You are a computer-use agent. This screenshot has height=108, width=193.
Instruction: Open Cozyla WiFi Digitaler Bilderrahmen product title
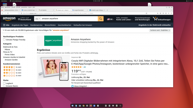coord(120,62)
